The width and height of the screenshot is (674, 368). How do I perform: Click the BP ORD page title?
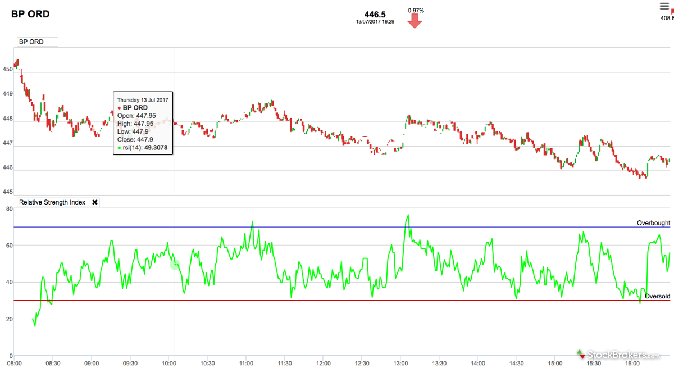click(x=30, y=14)
